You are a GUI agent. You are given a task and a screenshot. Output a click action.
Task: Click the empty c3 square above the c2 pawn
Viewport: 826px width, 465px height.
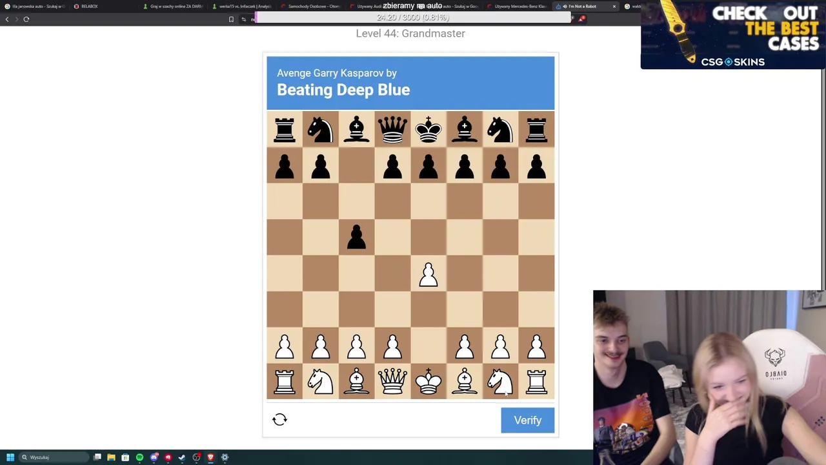[357, 310]
